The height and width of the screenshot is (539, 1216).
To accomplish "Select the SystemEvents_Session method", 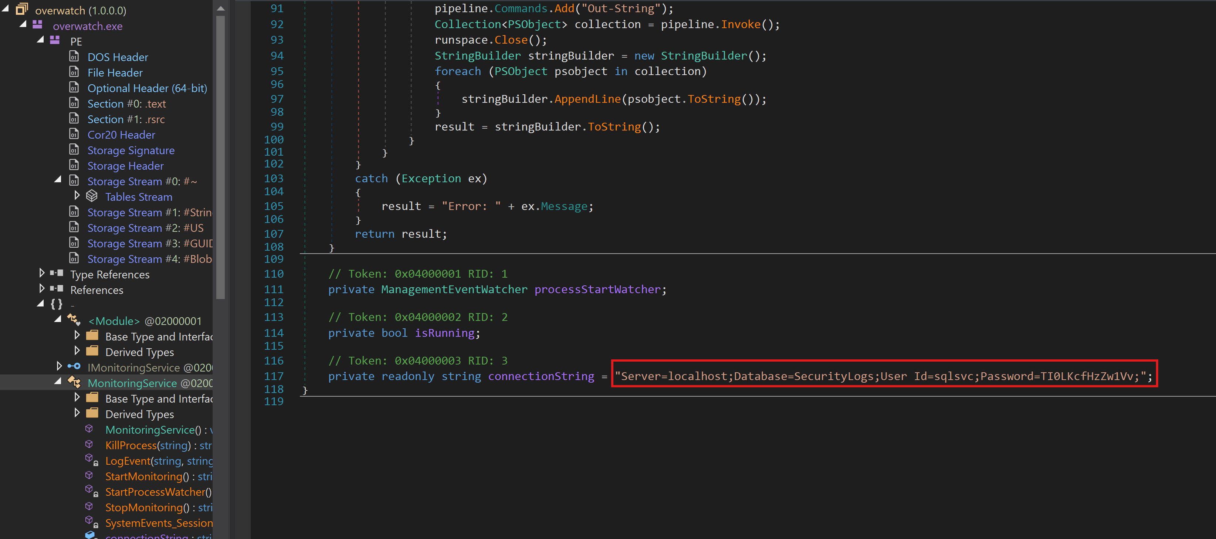I will (x=159, y=523).
